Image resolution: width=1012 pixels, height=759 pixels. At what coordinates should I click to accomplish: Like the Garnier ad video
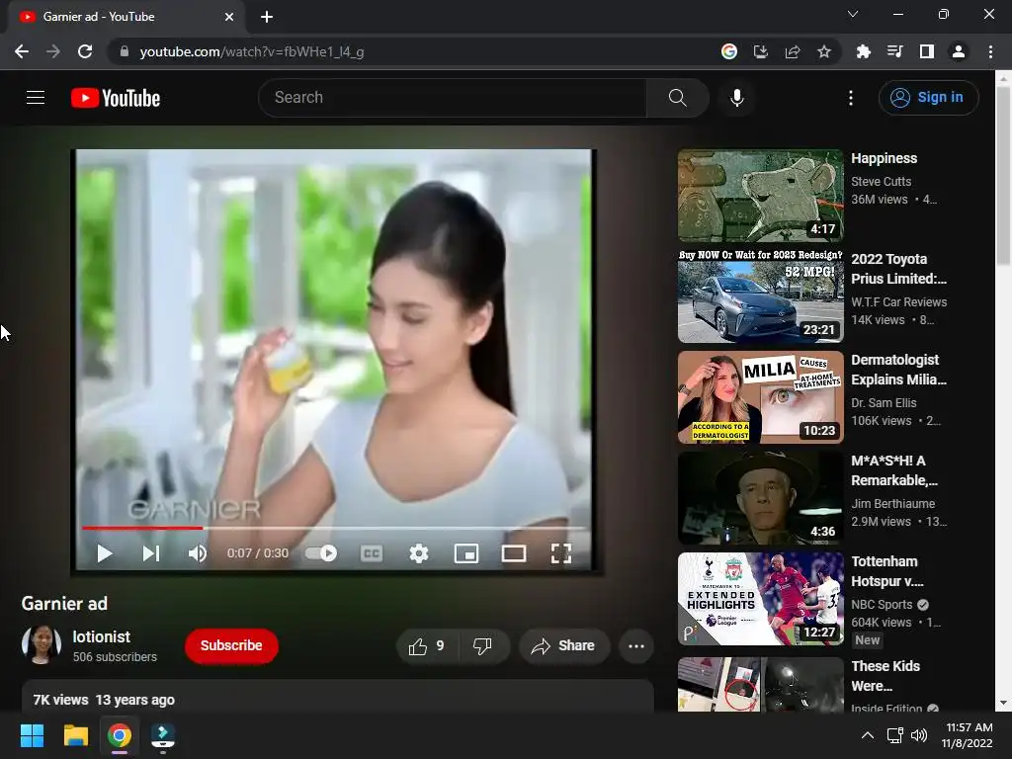click(x=427, y=646)
